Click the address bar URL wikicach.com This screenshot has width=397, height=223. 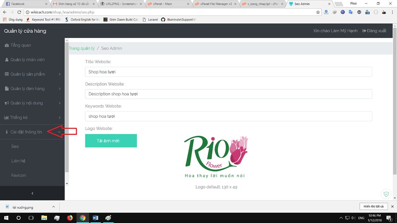click(x=62, y=12)
